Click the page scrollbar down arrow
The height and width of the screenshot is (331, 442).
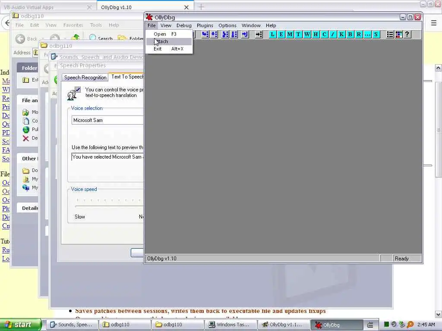438,314
